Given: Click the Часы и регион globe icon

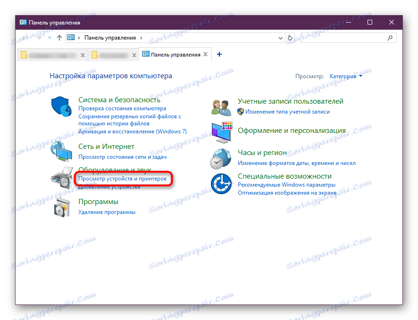Looking at the screenshot, I should click(x=222, y=157).
